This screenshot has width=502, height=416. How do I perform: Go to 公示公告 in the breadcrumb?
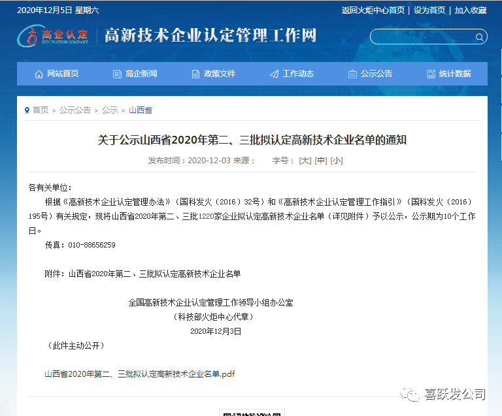75,110
